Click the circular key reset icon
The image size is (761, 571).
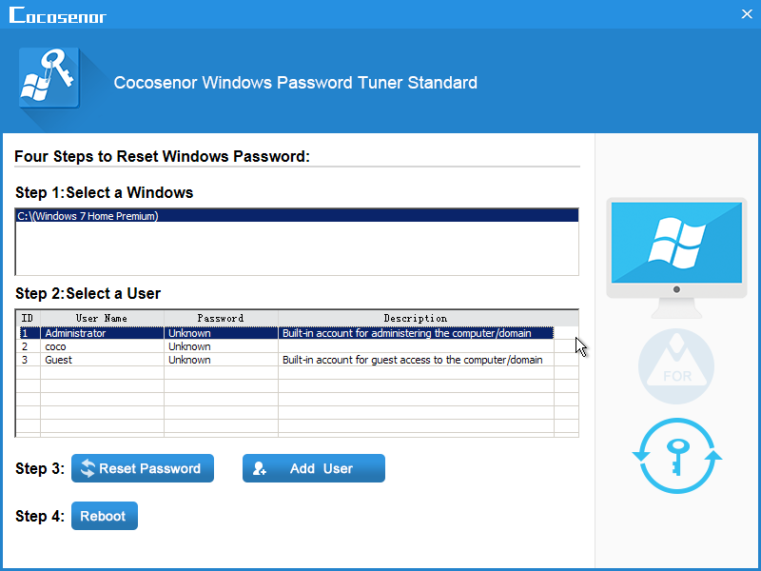[x=677, y=456]
